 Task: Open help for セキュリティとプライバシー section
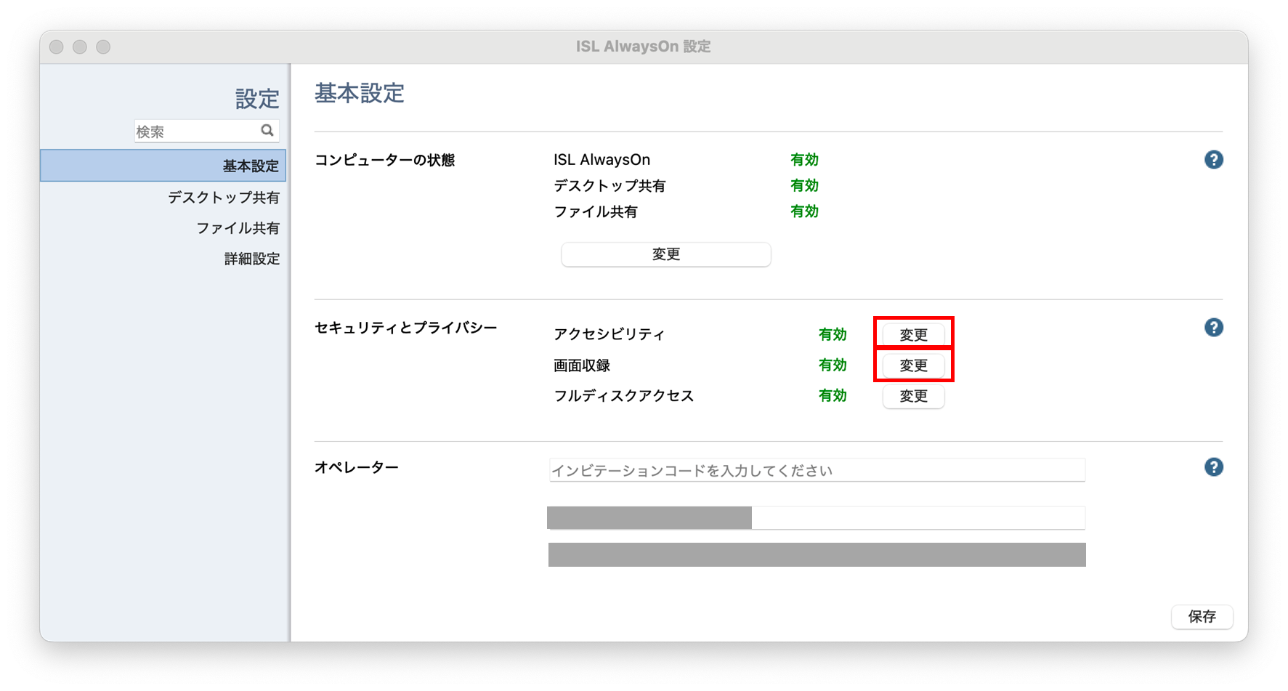(x=1213, y=328)
